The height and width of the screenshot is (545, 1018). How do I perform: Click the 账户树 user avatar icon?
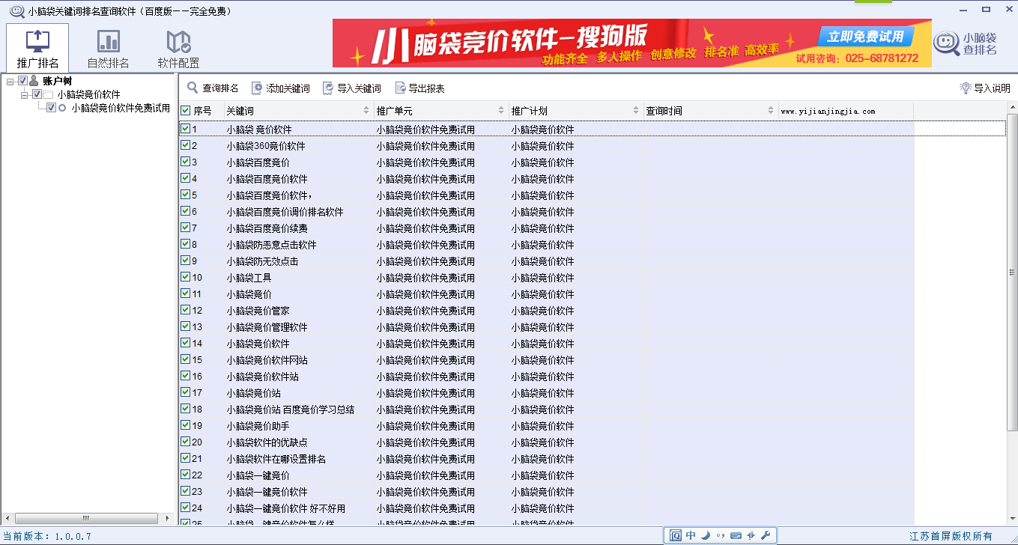click(x=34, y=81)
